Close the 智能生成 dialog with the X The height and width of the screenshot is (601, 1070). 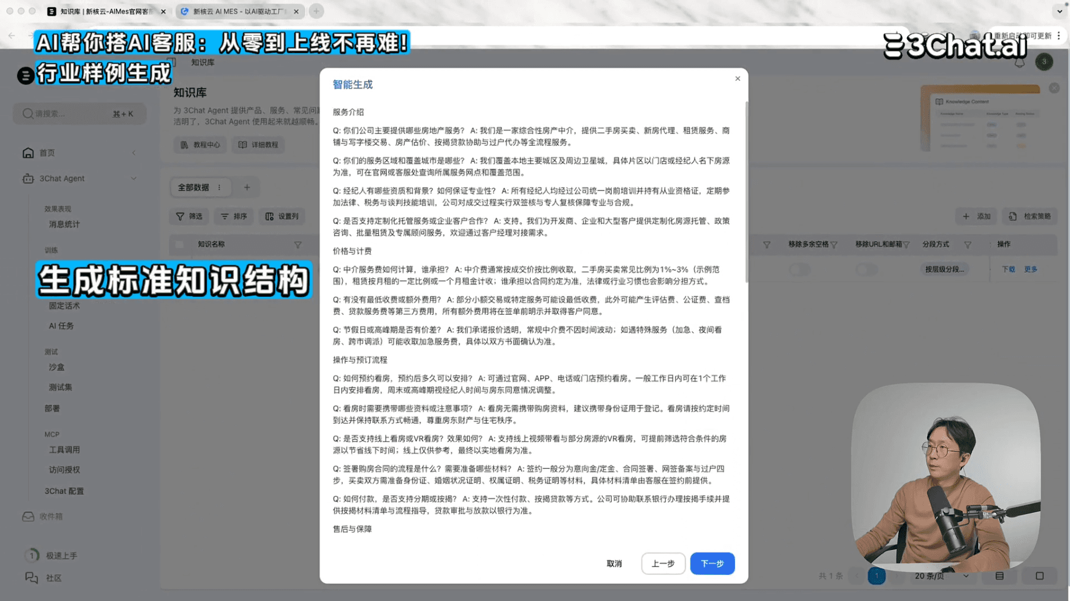point(737,79)
